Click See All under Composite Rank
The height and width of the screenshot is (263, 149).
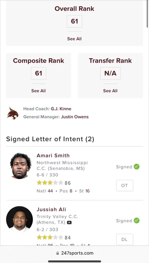coord(38,91)
